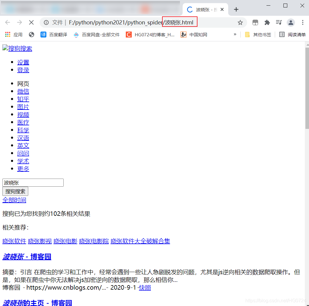This screenshot has width=309, height=306.
Task: Open 百度翻译 bookmark
Action: coord(54,35)
